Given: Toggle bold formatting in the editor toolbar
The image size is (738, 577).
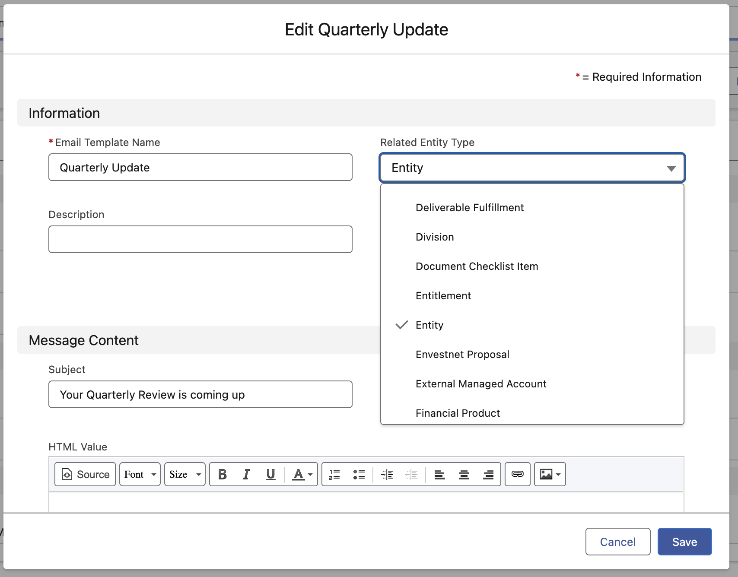Looking at the screenshot, I should [223, 474].
